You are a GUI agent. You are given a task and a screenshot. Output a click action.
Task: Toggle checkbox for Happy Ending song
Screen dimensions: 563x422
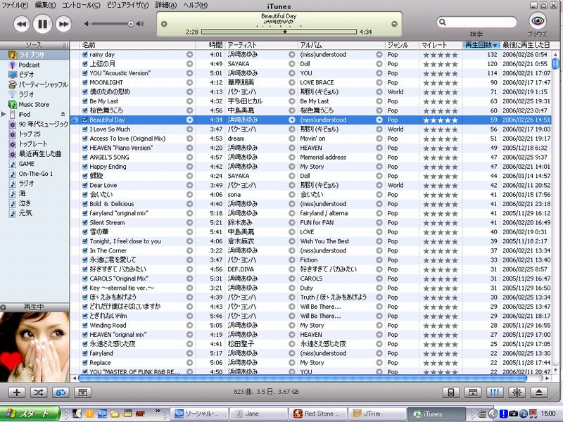coord(84,167)
